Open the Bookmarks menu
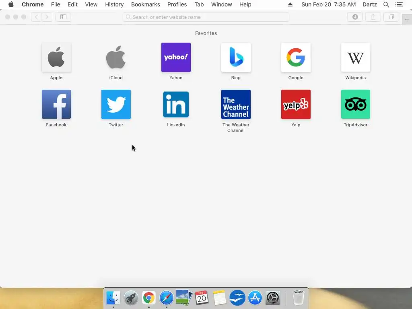This screenshot has height=309, width=412. click(x=146, y=4)
